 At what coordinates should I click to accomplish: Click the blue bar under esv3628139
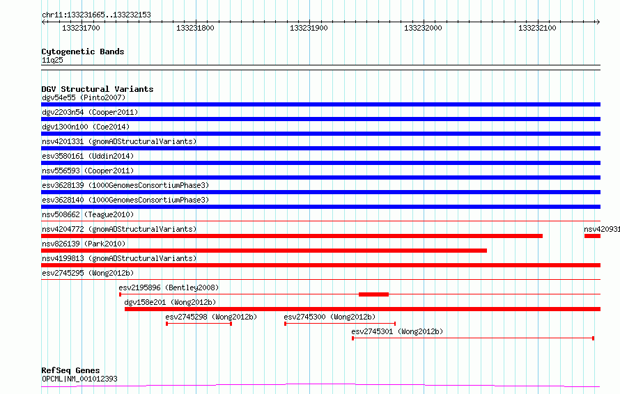coord(320,192)
